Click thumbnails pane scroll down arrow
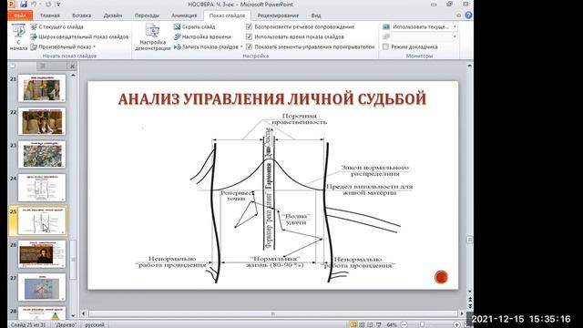 (x=73, y=316)
